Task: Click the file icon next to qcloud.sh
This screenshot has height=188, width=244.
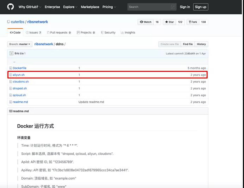Action: (x=11, y=95)
